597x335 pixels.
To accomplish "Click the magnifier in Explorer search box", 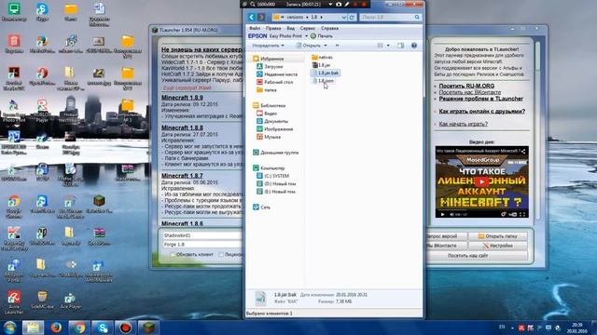I will pyautogui.click(x=417, y=17).
